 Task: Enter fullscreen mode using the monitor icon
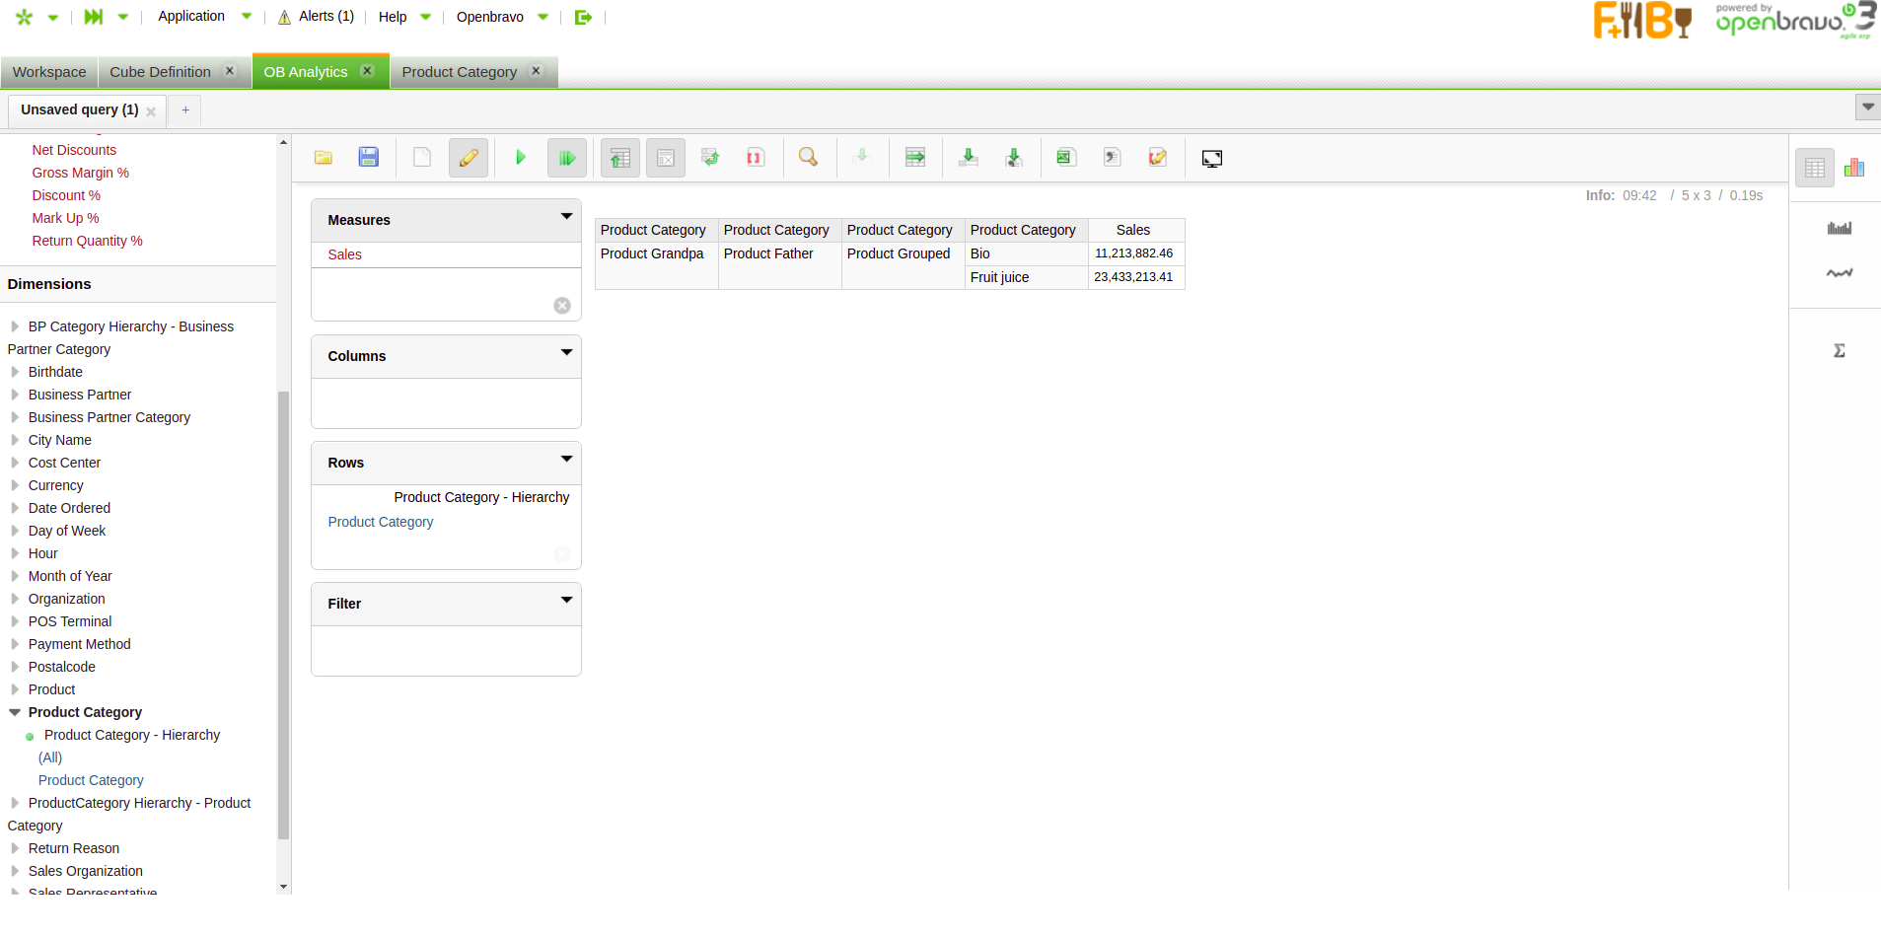pos(1212,159)
